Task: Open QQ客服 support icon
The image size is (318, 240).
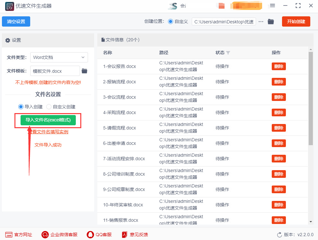Action: tap(90, 235)
